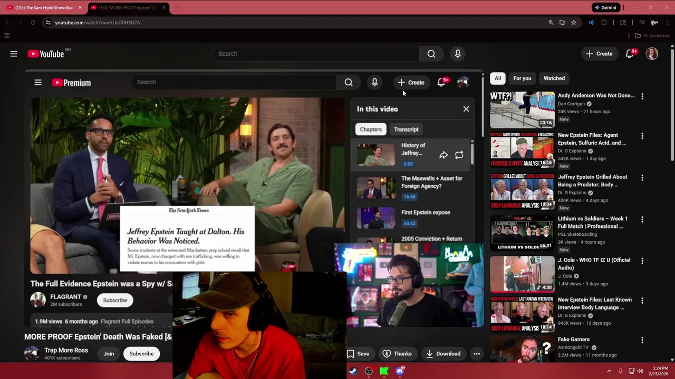Open the Gemini button in the browser title bar

coord(605,7)
